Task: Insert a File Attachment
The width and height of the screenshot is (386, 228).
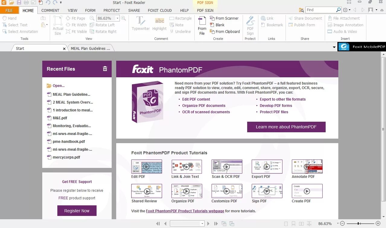Action: click(x=344, y=18)
